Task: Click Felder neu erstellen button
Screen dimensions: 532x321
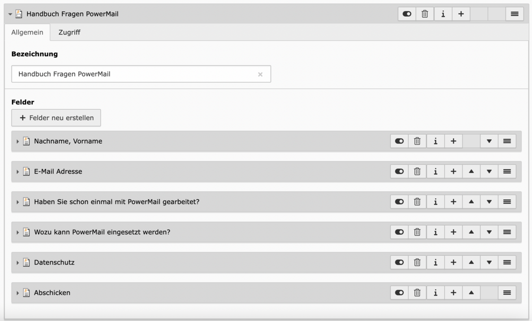Action: pyautogui.click(x=56, y=118)
